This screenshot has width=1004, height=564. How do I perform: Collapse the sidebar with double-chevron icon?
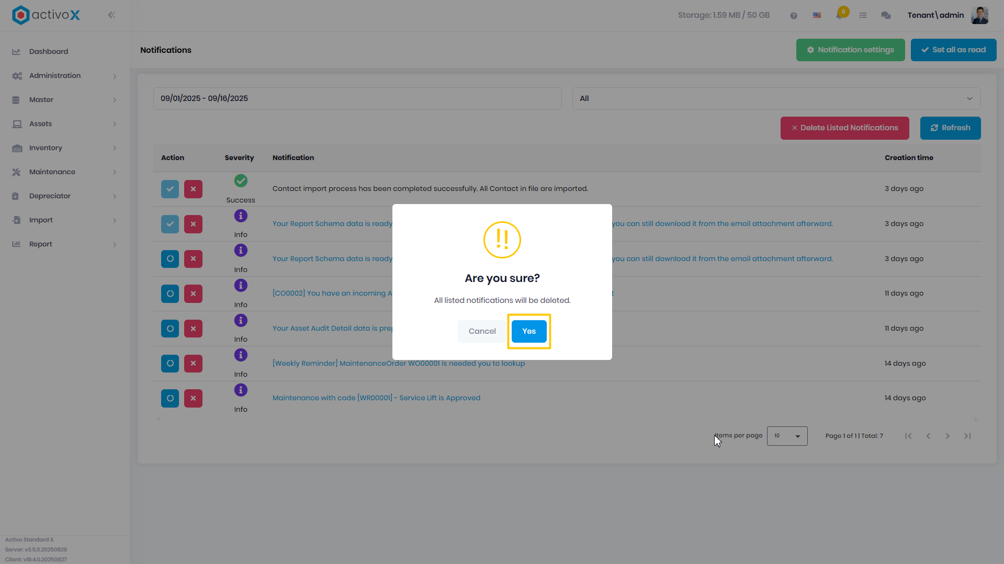[x=111, y=15]
